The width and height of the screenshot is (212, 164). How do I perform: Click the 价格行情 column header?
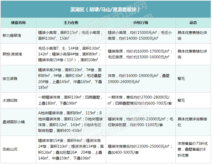140,23
